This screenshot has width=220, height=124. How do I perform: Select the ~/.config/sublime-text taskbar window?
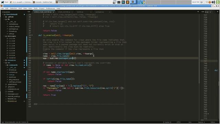click(67, 2)
